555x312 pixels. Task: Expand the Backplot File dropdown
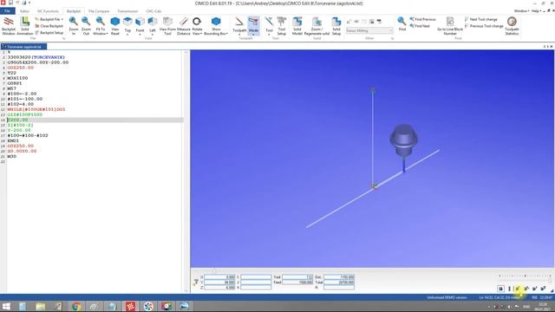pos(49,19)
